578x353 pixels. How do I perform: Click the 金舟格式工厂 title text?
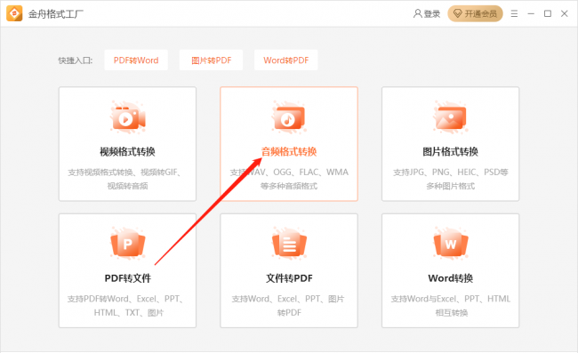(x=56, y=14)
